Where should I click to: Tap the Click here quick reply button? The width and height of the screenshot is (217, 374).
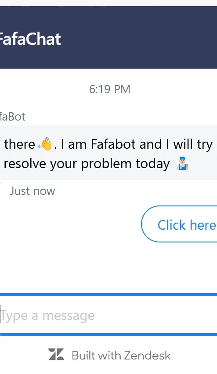tap(179, 224)
